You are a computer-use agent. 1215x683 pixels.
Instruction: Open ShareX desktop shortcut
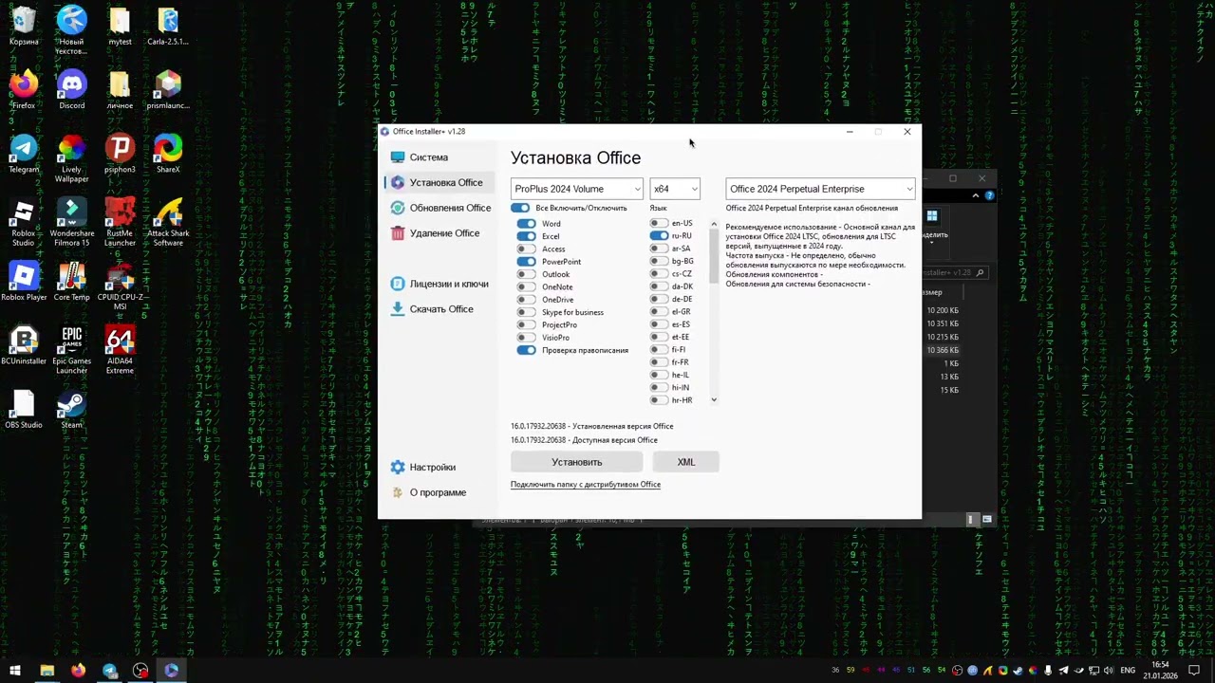[168, 154]
